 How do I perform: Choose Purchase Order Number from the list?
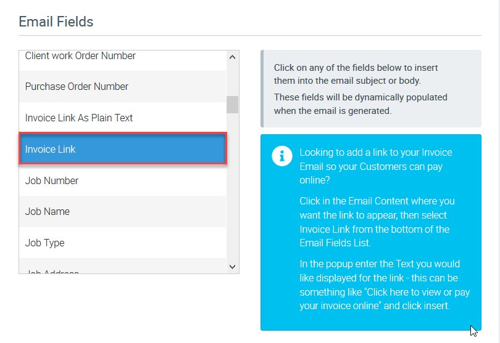[x=123, y=86]
